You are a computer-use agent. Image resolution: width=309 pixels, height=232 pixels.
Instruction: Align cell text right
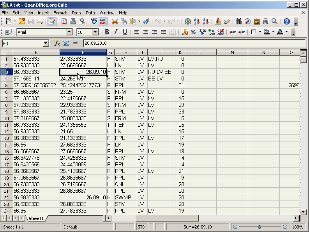[x=155, y=32]
